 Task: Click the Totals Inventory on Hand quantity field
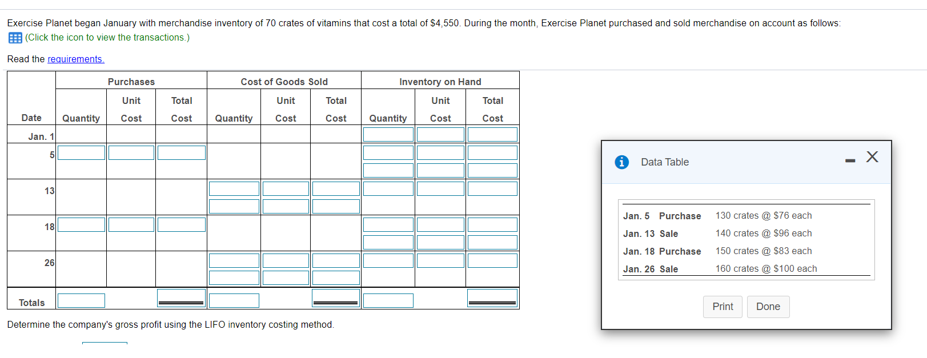388,300
